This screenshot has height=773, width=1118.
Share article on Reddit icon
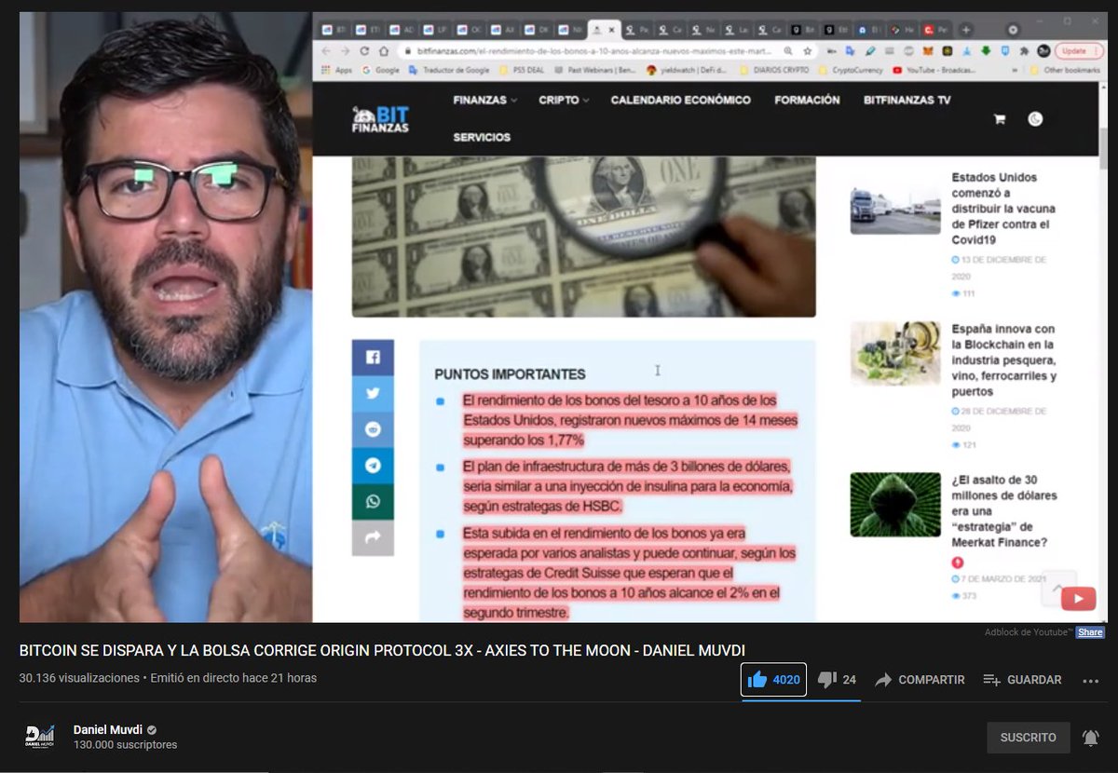373,429
